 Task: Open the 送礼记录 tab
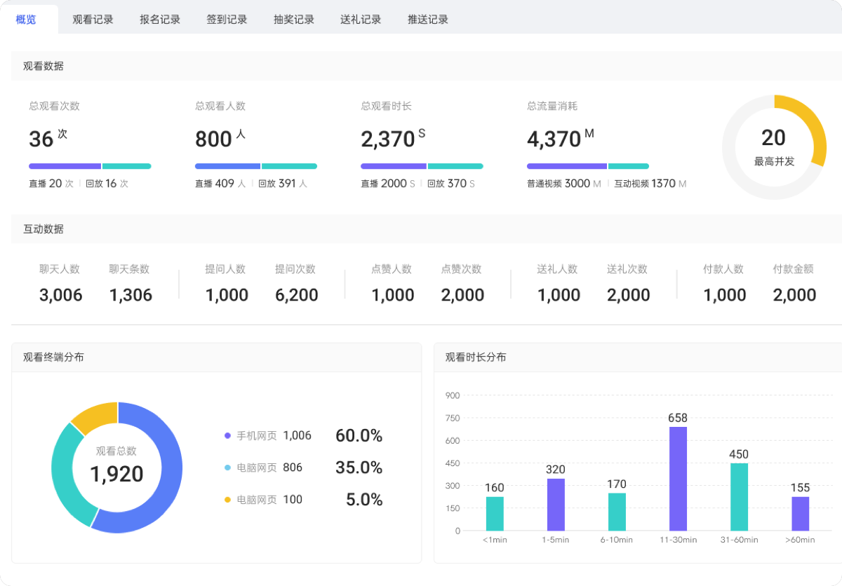pos(360,20)
